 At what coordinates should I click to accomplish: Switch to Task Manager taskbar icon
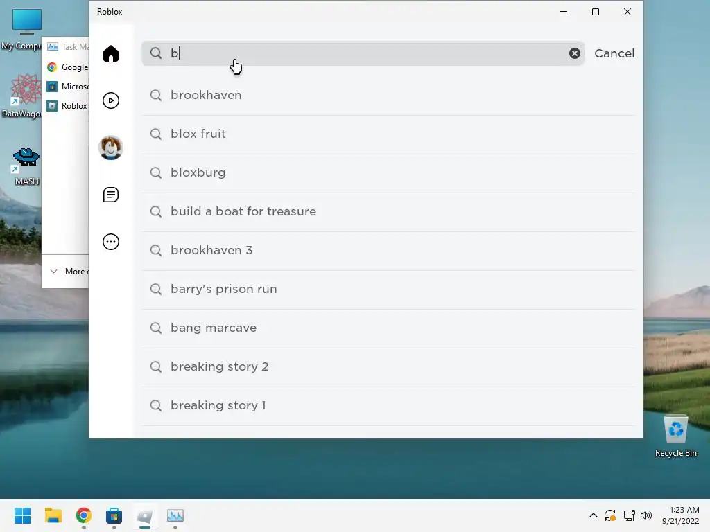point(175,515)
